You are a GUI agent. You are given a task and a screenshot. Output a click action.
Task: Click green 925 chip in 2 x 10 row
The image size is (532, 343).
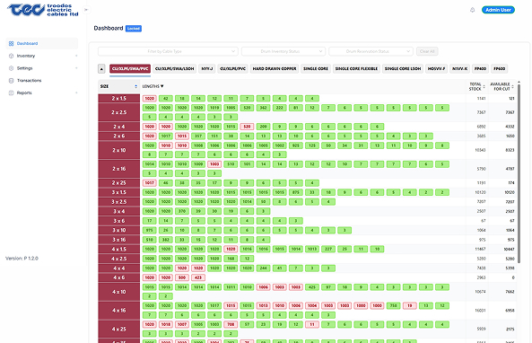click(x=296, y=145)
